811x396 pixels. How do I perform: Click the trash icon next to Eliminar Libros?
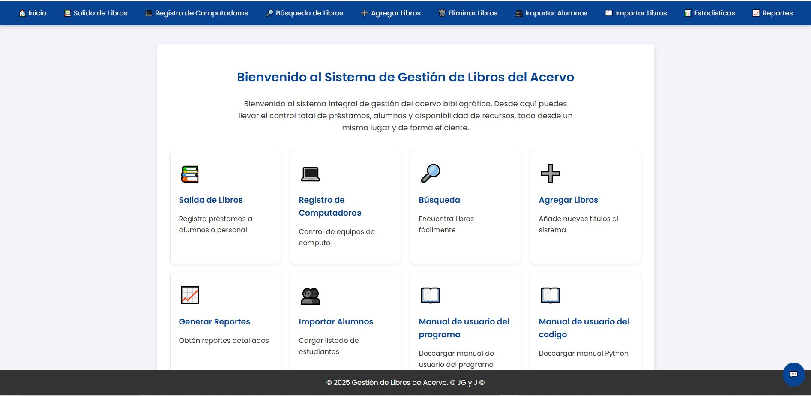click(x=441, y=13)
